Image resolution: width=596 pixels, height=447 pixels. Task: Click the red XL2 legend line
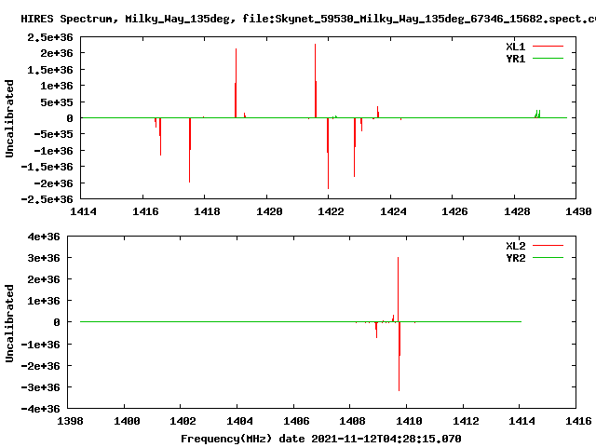(x=548, y=246)
